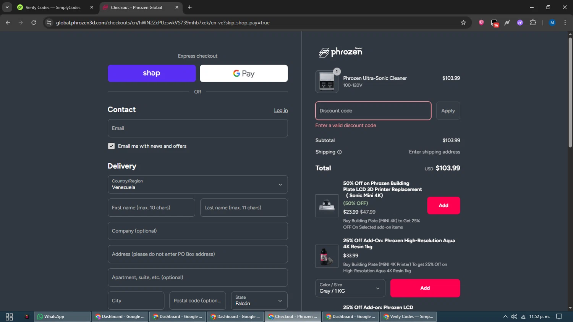Click the City input field

[136, 301]
